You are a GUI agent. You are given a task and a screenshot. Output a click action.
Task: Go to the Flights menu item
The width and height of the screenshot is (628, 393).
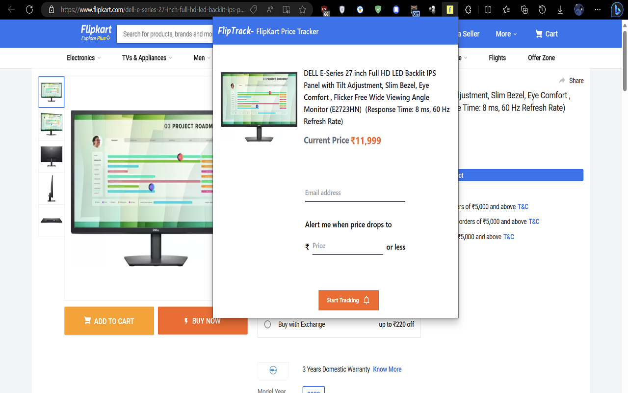[x=497, y=58]
